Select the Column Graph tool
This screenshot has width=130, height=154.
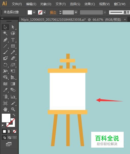(13, 97)
